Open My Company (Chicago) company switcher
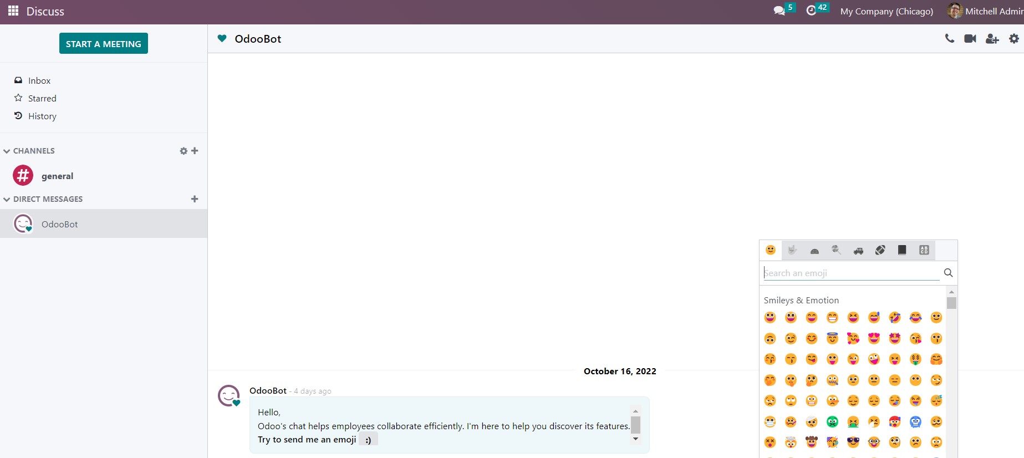 point(887,11)
